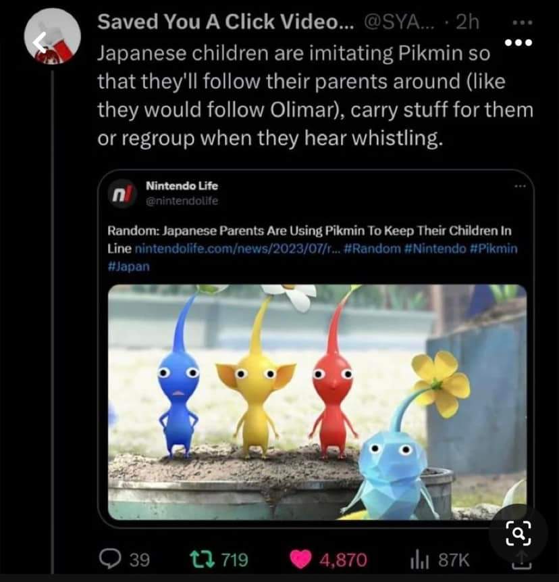The height and width of the screenshot is (582, 559).
Task: Retweet this post with retweet icon
Action: pyautogui.click(x=202, y=559)
